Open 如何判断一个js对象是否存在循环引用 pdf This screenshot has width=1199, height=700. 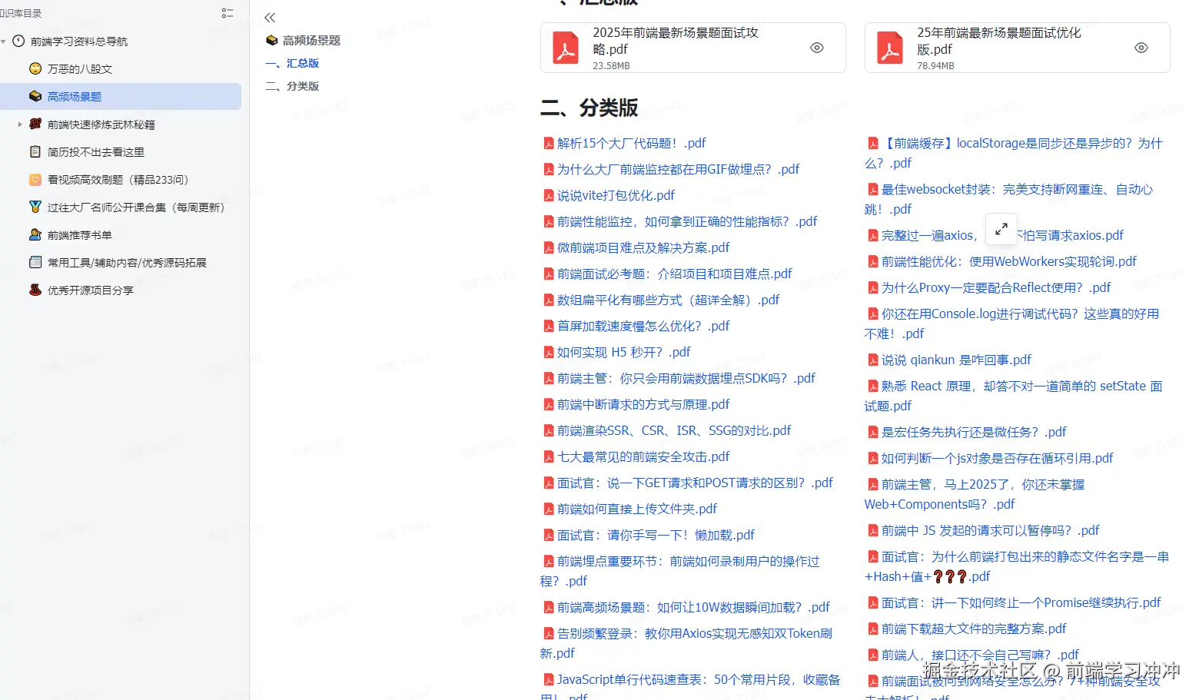pyautogui.click(x=998, y=458)
